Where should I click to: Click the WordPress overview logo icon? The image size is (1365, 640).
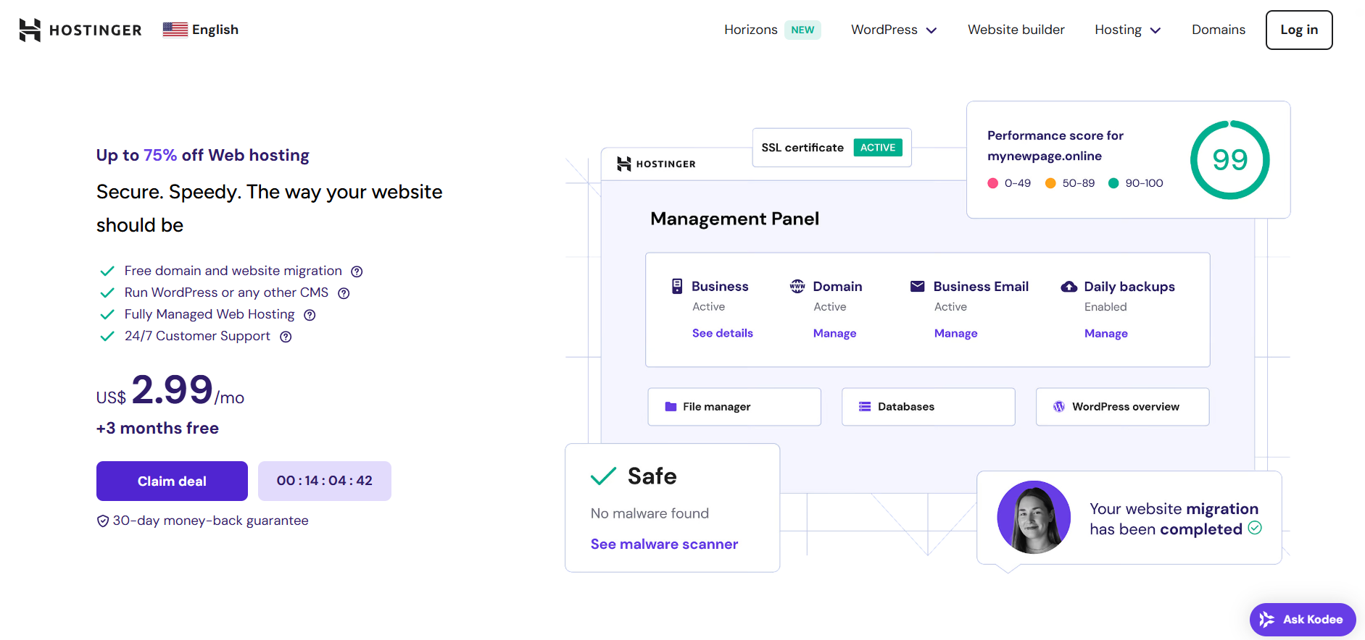point(1059,407)
